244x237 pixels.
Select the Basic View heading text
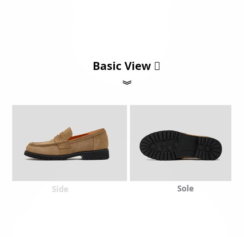tap(126, 66)
